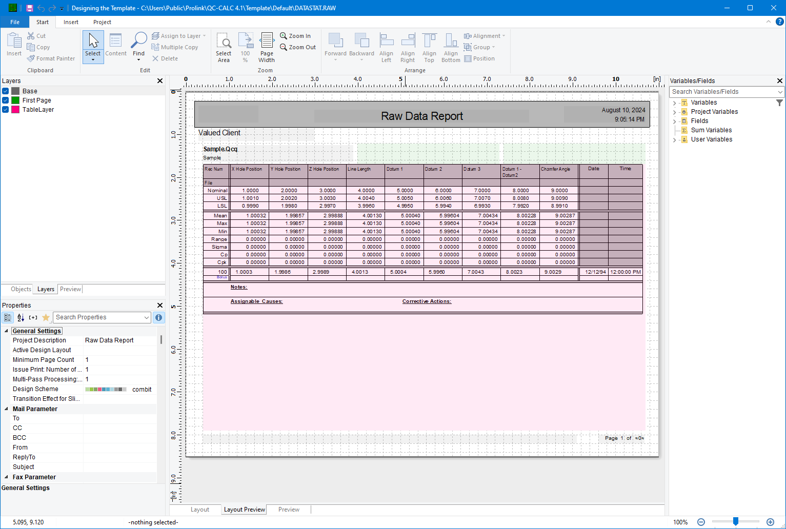Uncheck the First Page layer checkbox
The image size is (786, 529).
[x=5, y=100]
